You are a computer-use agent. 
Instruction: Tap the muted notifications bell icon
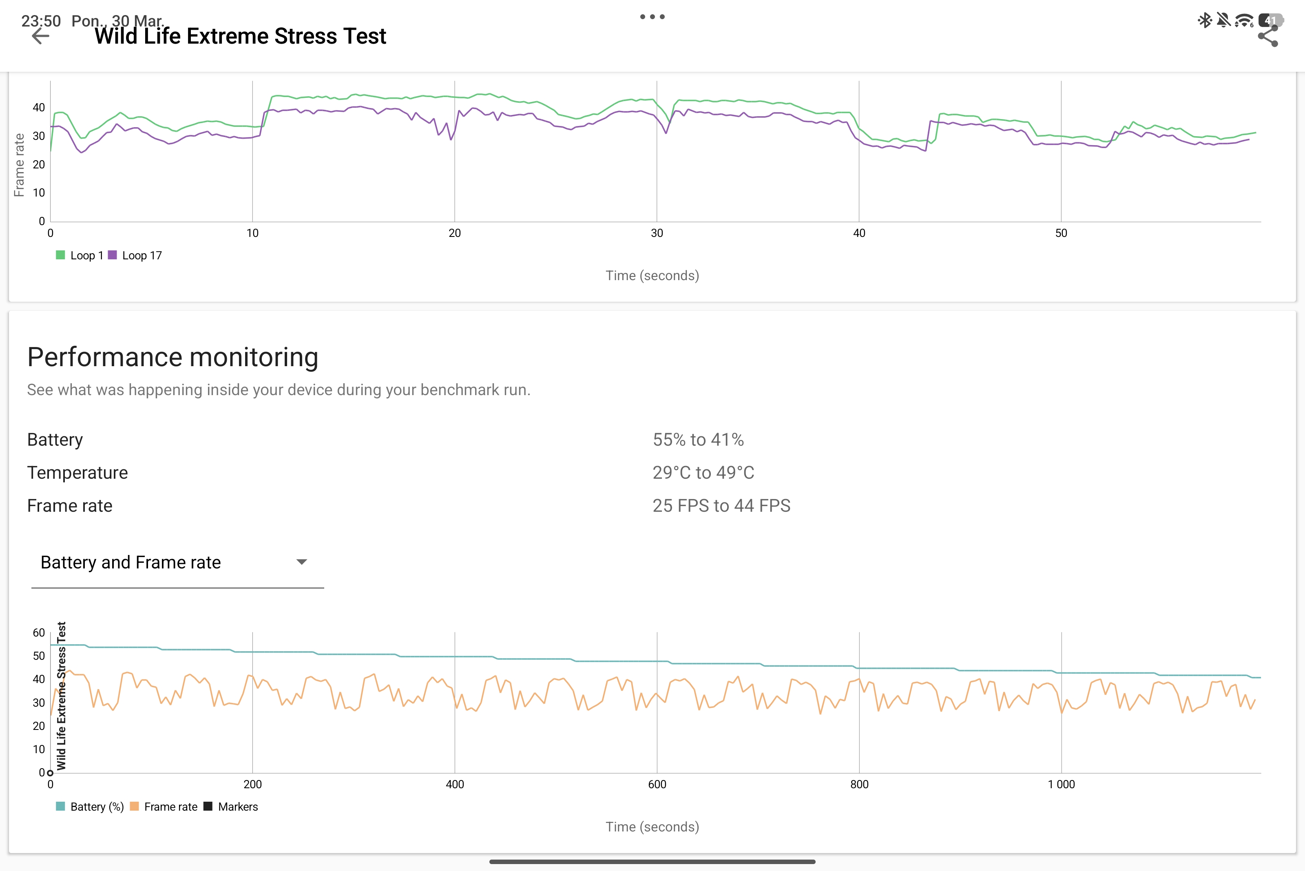[1223, 20]
